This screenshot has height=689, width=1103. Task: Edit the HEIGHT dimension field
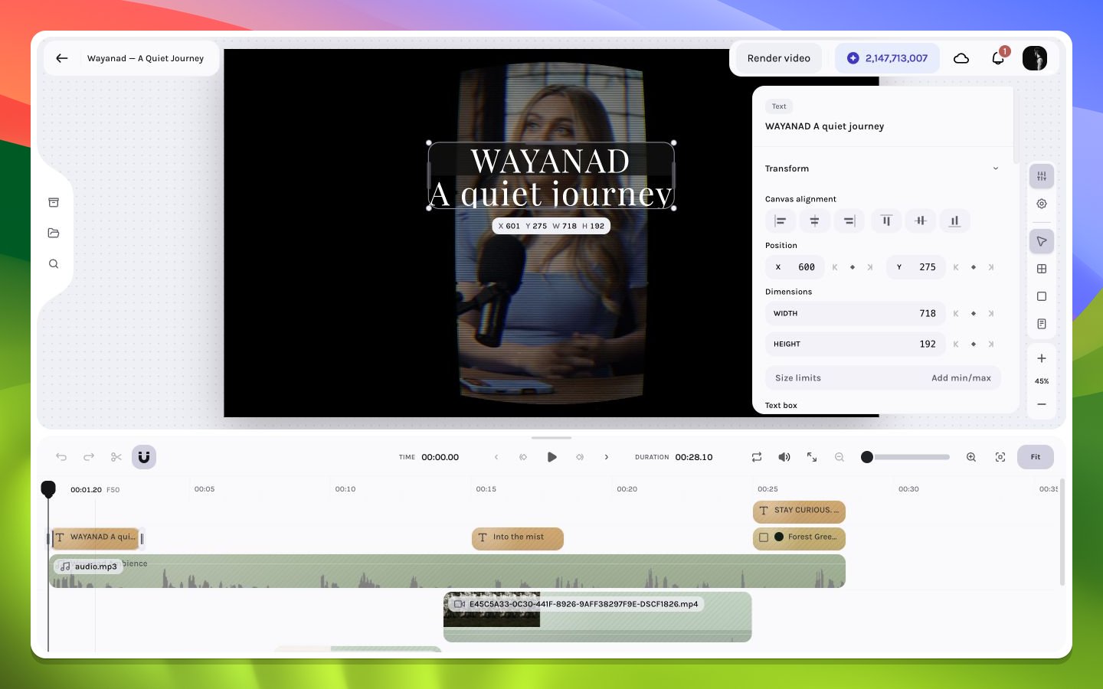[856, 344]
